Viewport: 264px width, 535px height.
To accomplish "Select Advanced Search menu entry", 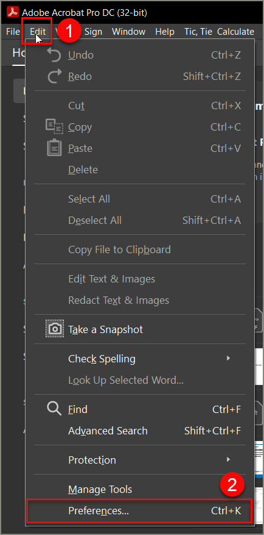I will 139,431.
